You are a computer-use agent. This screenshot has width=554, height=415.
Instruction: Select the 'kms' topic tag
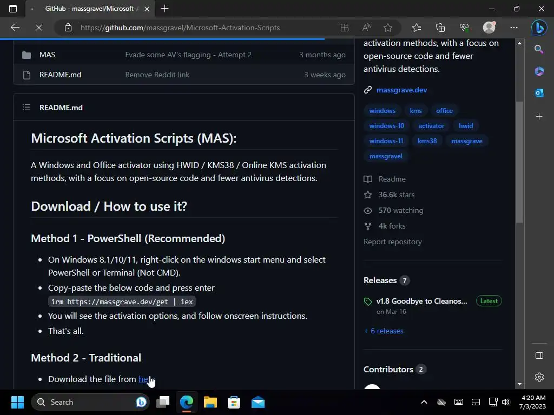415,111
